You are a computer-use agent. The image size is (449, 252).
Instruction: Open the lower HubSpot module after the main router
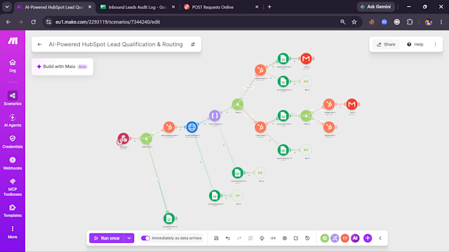coord(260,127)
